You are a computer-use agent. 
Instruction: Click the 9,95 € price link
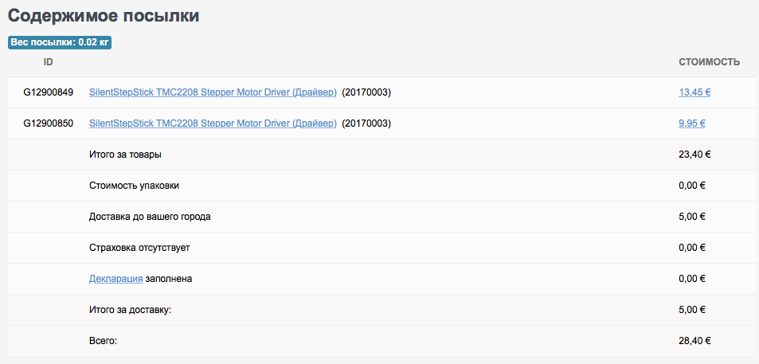point(692,123)
